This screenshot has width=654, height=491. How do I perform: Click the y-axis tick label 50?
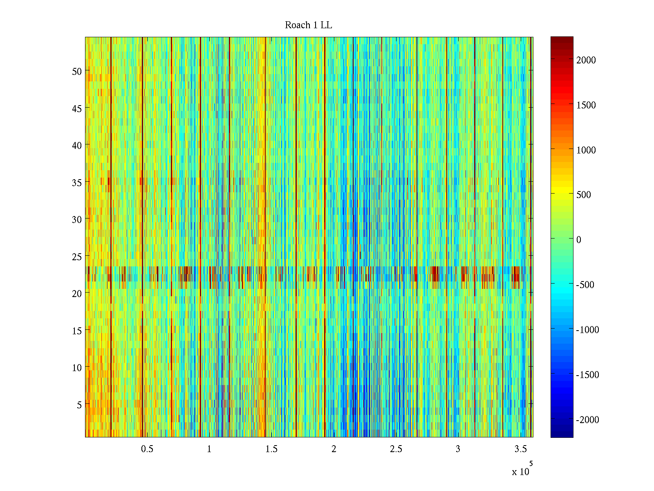click(x=77, y=71)
